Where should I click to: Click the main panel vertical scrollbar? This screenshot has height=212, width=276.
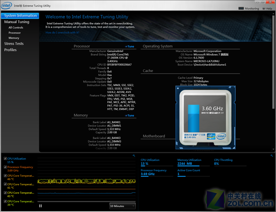(x=273, y=62)
